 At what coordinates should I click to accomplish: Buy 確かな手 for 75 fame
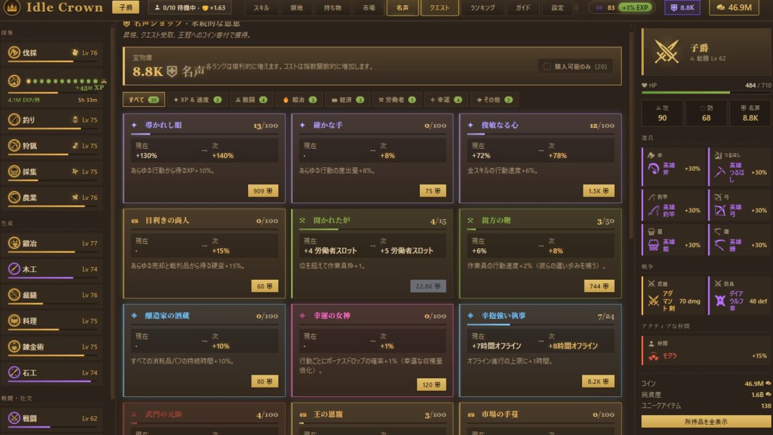433,191
